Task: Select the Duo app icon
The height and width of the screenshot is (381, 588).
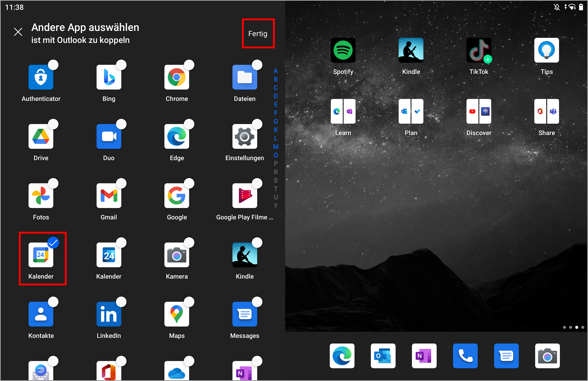Action: click(x=109, y=137)
